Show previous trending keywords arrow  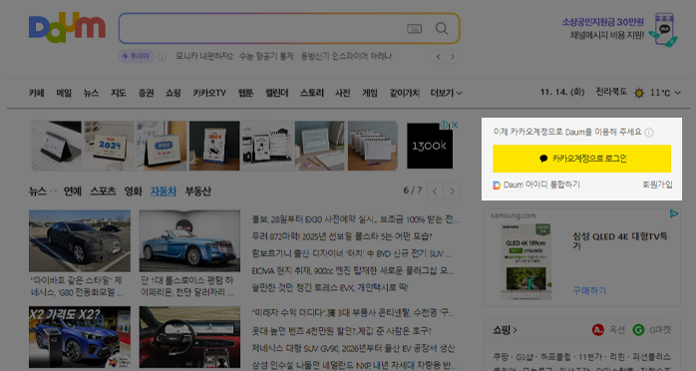coord(438,57)
